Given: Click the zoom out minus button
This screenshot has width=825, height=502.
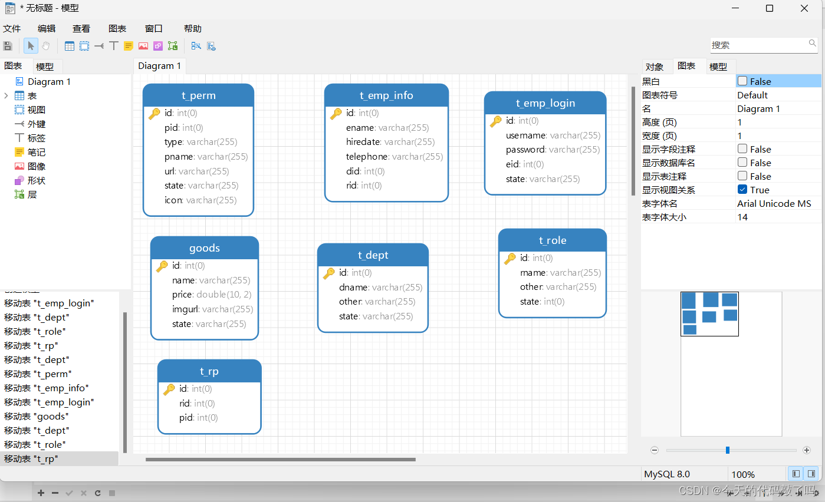Looking at the screenshot, I should pyautogui.click(x=655, y=450).
